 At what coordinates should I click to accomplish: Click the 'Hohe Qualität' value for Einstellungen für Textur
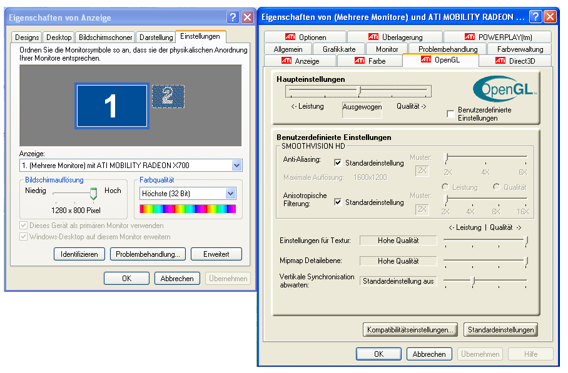point(398,240)
